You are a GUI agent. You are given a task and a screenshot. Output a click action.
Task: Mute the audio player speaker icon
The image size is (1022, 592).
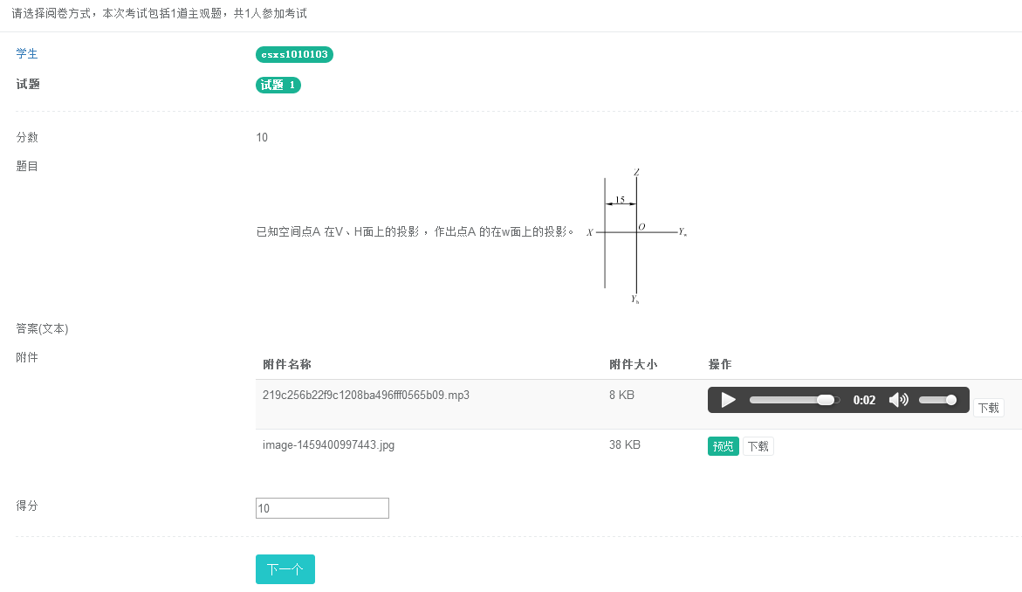(x=898, y=400)
